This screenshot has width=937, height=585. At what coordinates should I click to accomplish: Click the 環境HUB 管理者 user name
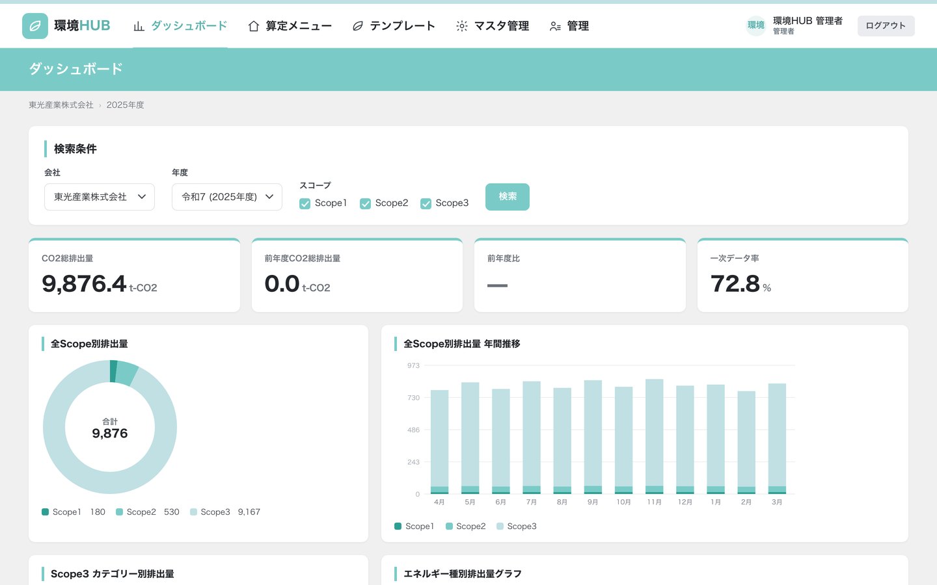[808, 21]
